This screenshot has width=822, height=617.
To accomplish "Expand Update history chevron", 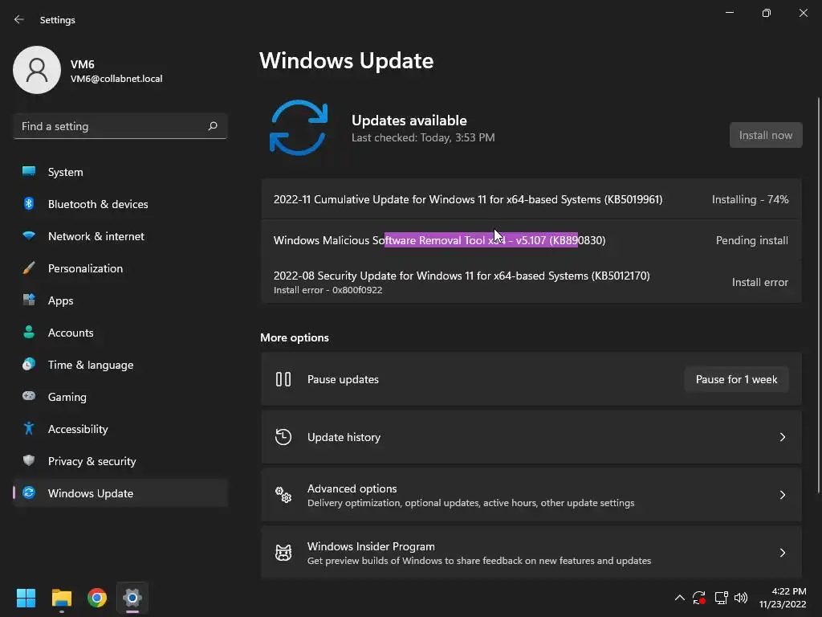I will 782,437.
